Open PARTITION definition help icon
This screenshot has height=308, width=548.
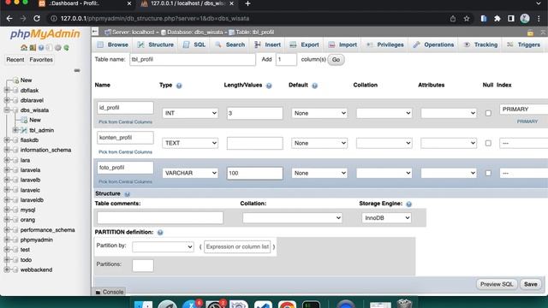[160, 233]
